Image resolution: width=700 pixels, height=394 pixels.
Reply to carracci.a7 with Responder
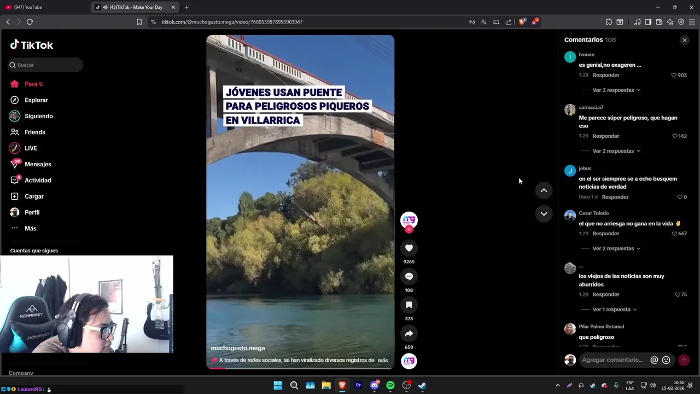(606, 136)
